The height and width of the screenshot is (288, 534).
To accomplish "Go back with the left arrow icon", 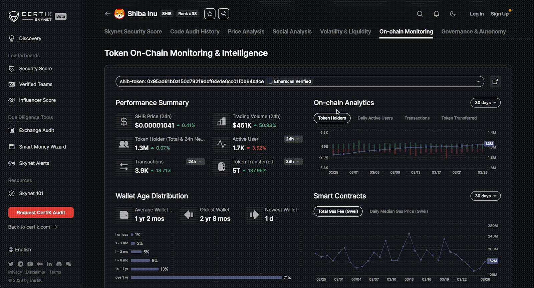I will (107, 14).
